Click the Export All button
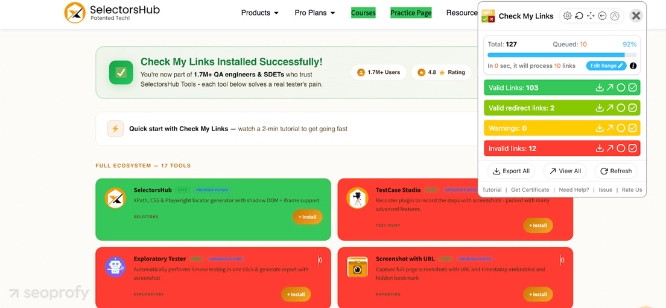The height and width of the screenshot is (308, 666). pyautogui.click(x=511, y=171)
